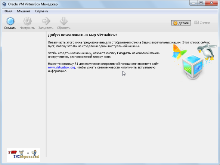Image resolution: width=220 pixels, height=165 pixels.
Task: Open the www.virtualbox.org link
Action: pos(61,67)
